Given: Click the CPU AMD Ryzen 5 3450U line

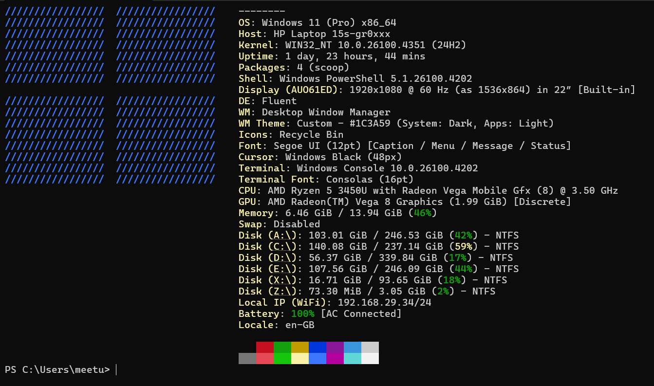Looking at the screenshot, I should click(x=428, y=190).
